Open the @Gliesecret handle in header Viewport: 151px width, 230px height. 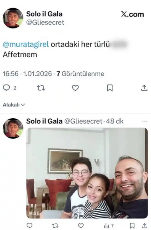coord(45,22)
